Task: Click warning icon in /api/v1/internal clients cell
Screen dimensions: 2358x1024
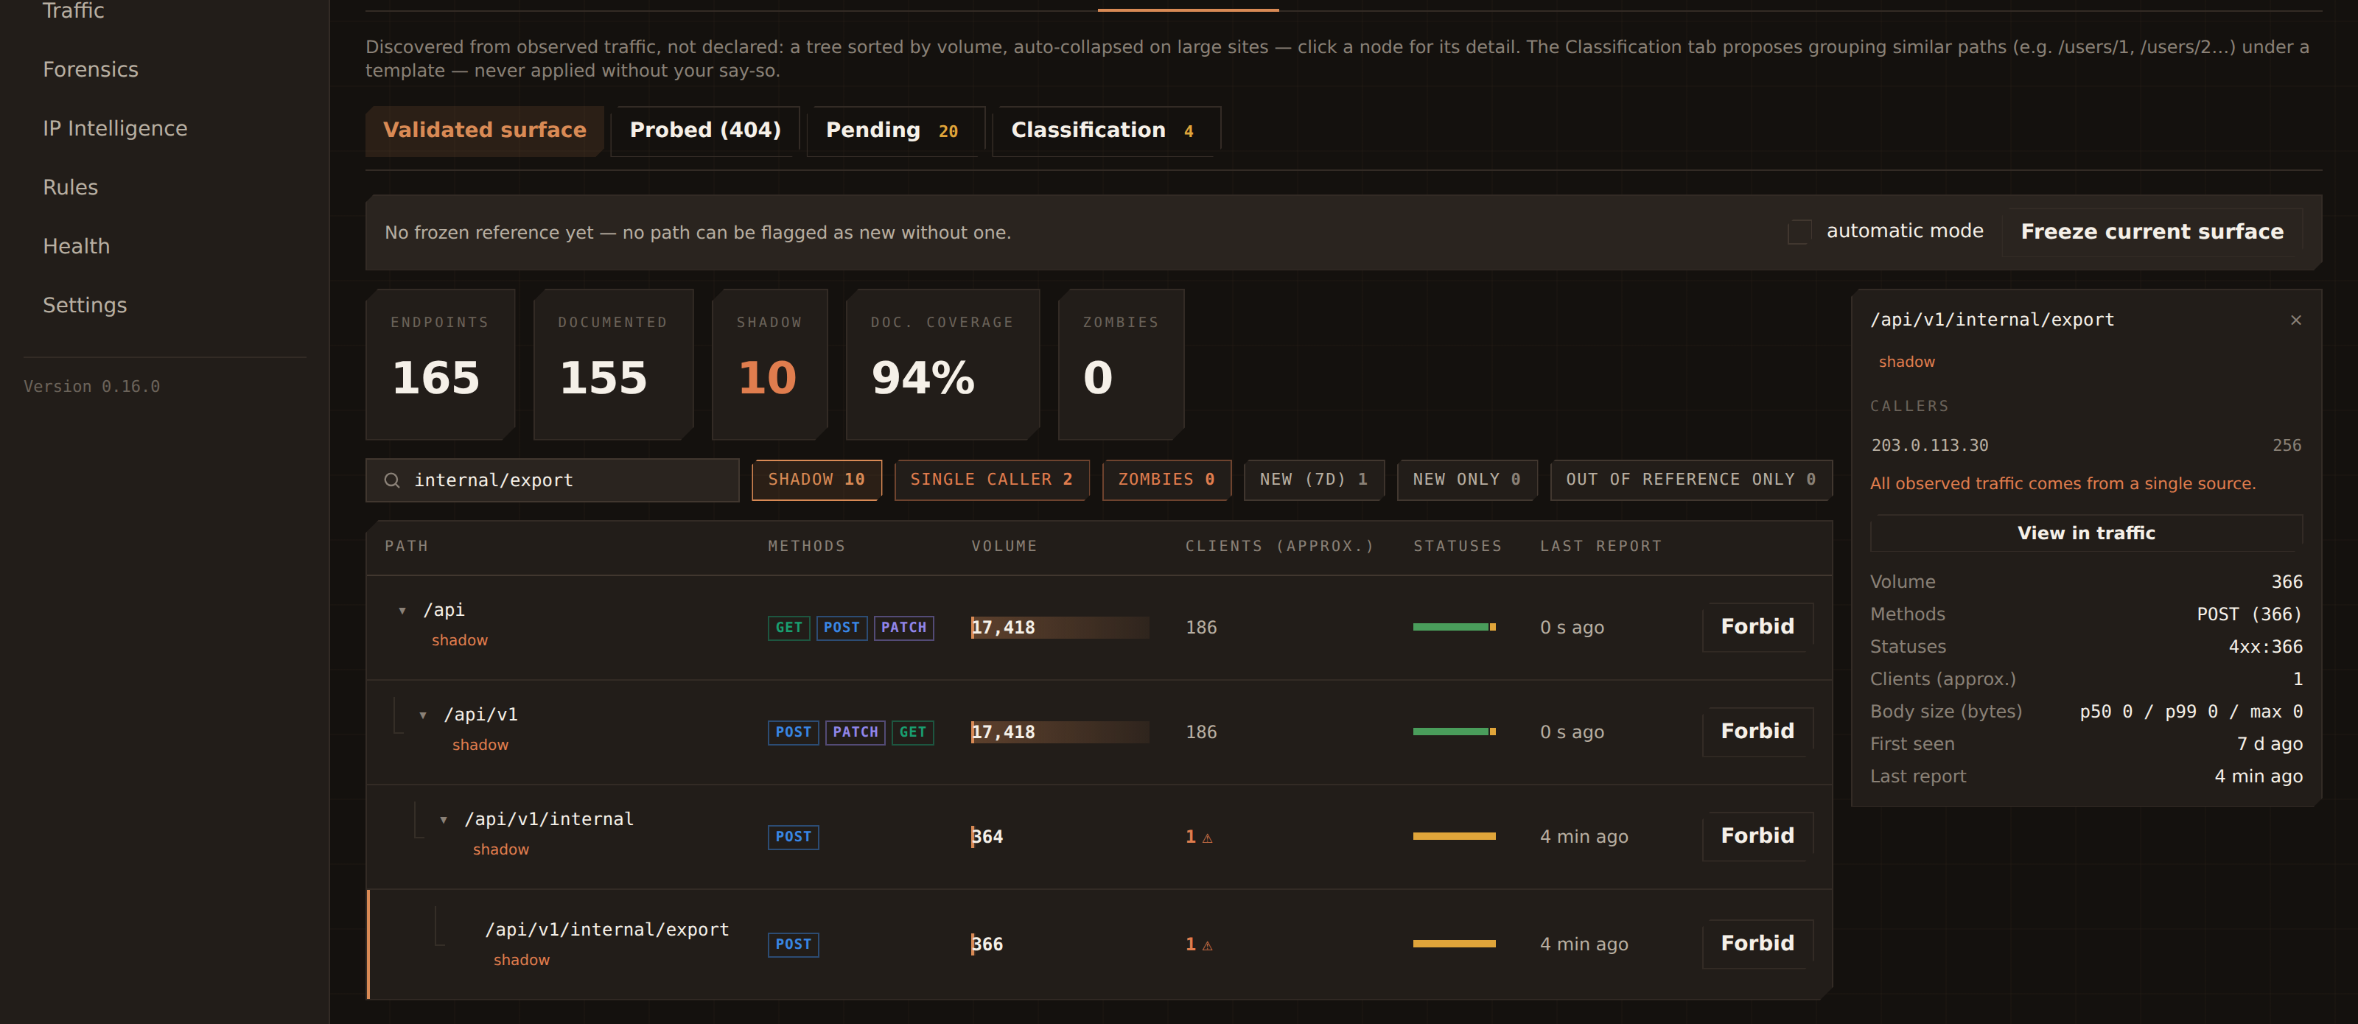Action: pyautogui.click(x=1208, y=838)
